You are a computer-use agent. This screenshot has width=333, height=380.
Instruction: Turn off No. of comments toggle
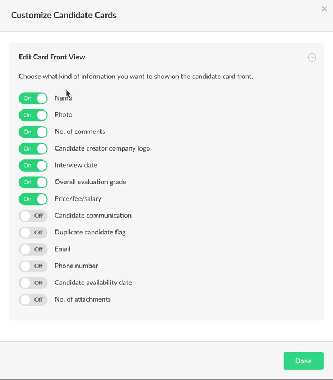click(33, 132)
